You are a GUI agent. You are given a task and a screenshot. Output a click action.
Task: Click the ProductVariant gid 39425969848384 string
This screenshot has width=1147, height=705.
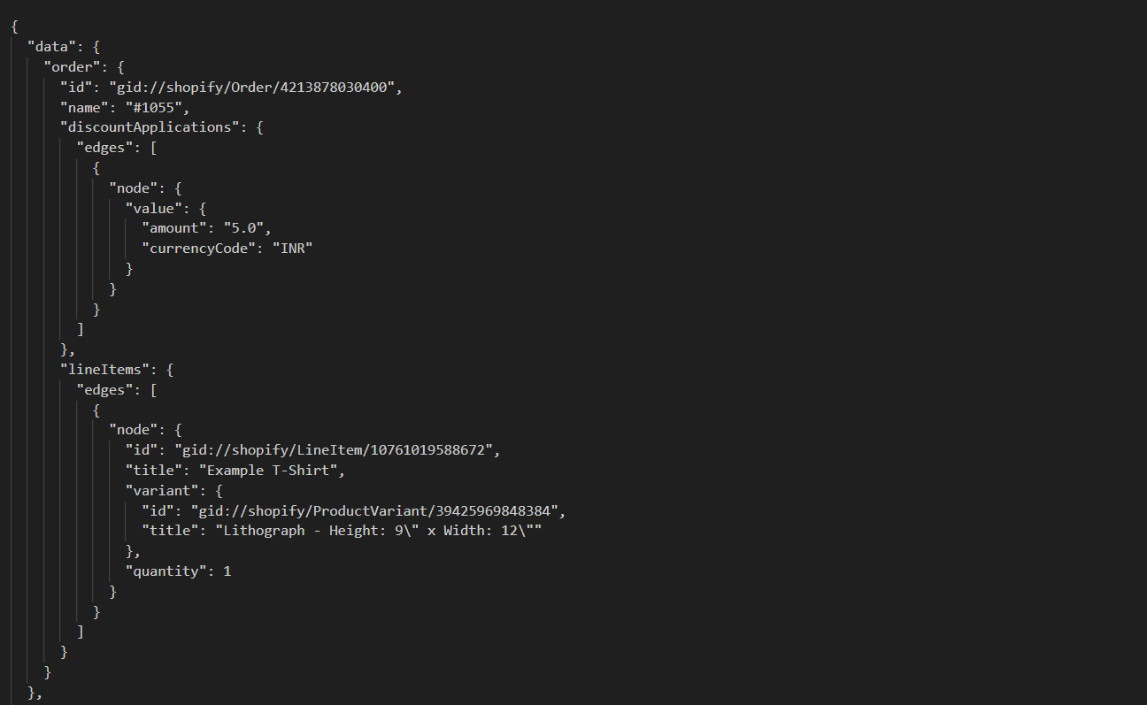(377, 511)
